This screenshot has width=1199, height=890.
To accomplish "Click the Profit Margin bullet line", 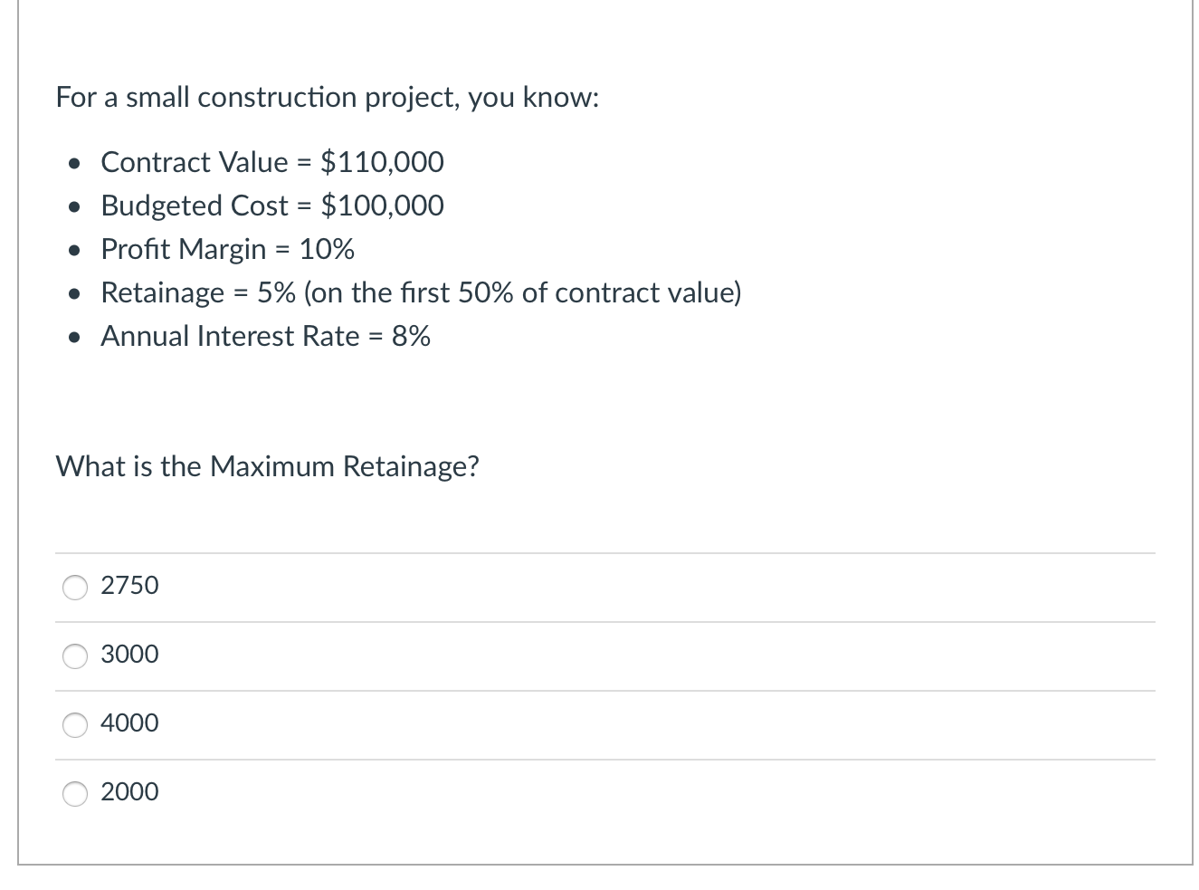I will tap(227, 249).
